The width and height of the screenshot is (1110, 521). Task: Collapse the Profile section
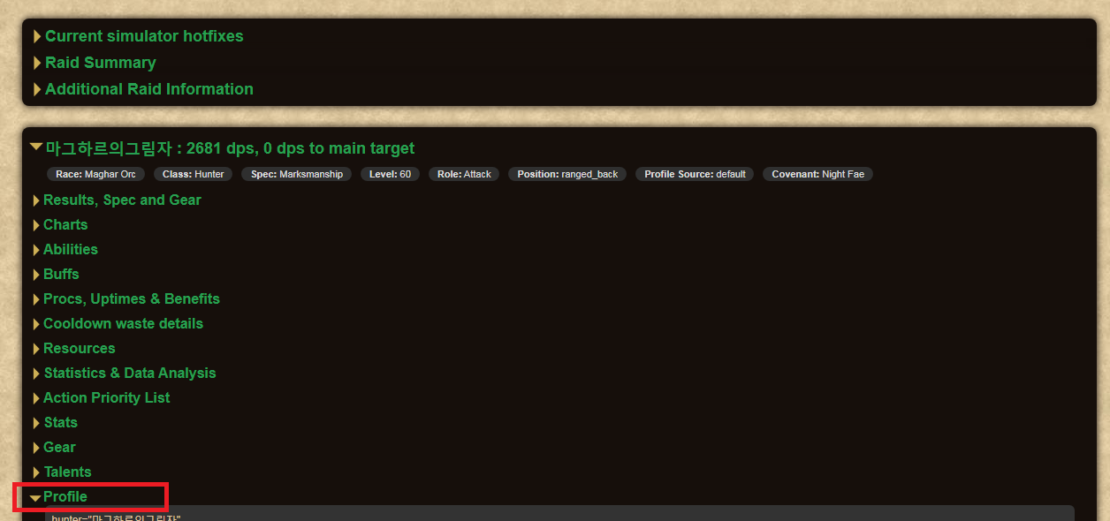click(x=65, y=497)
